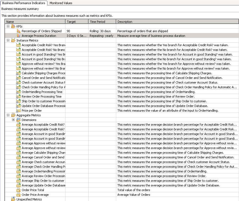The height and width of the screenshot is (201, 239).
Task: Collapse the KPIs tree node
Action: pos(8,26)
